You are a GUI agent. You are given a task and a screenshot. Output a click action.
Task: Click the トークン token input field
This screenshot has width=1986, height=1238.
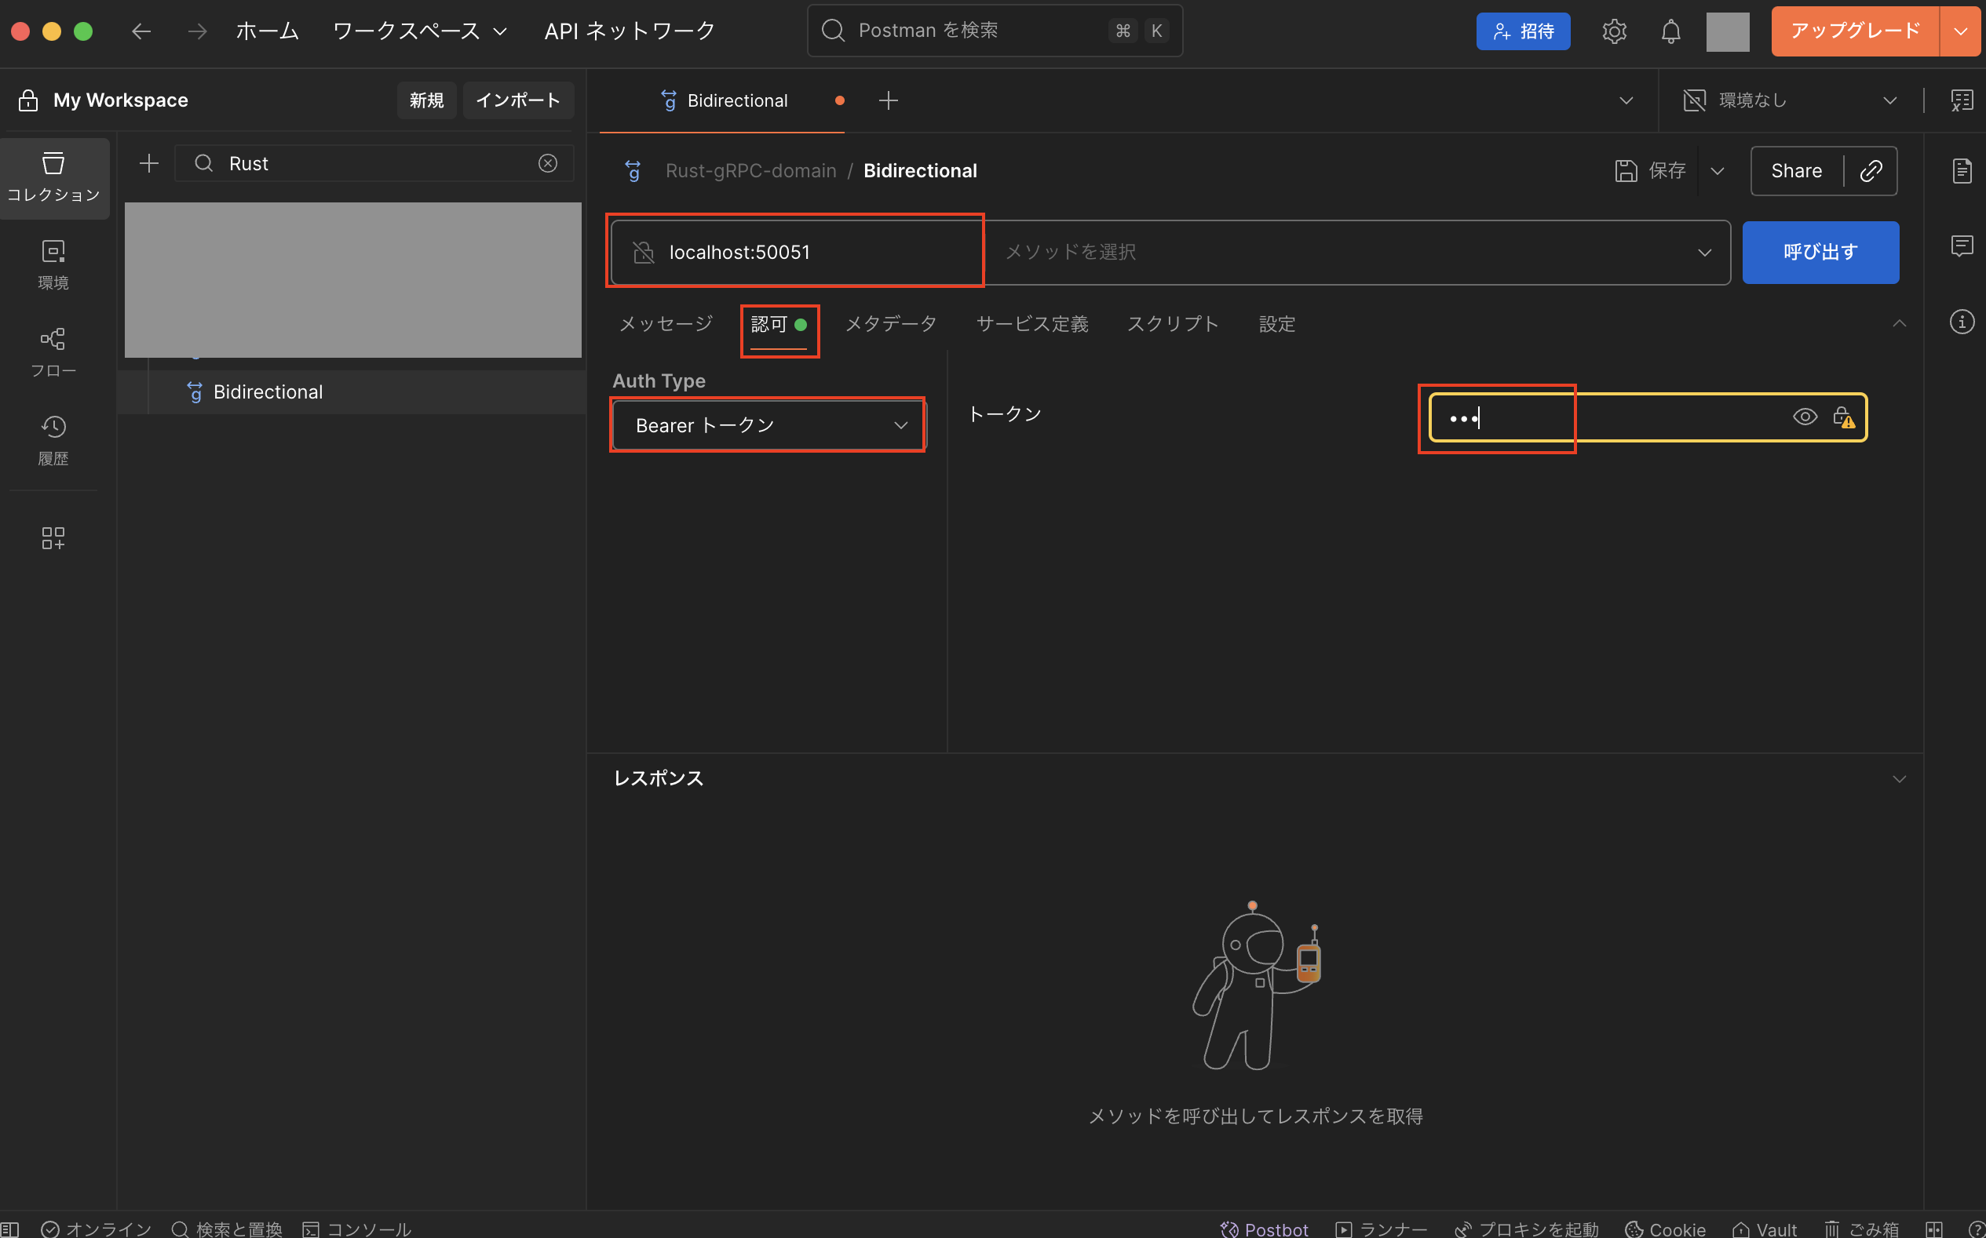1648,417
